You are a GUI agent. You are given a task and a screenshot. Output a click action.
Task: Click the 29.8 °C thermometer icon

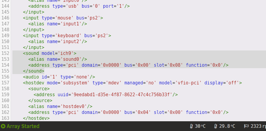point(216,126)
